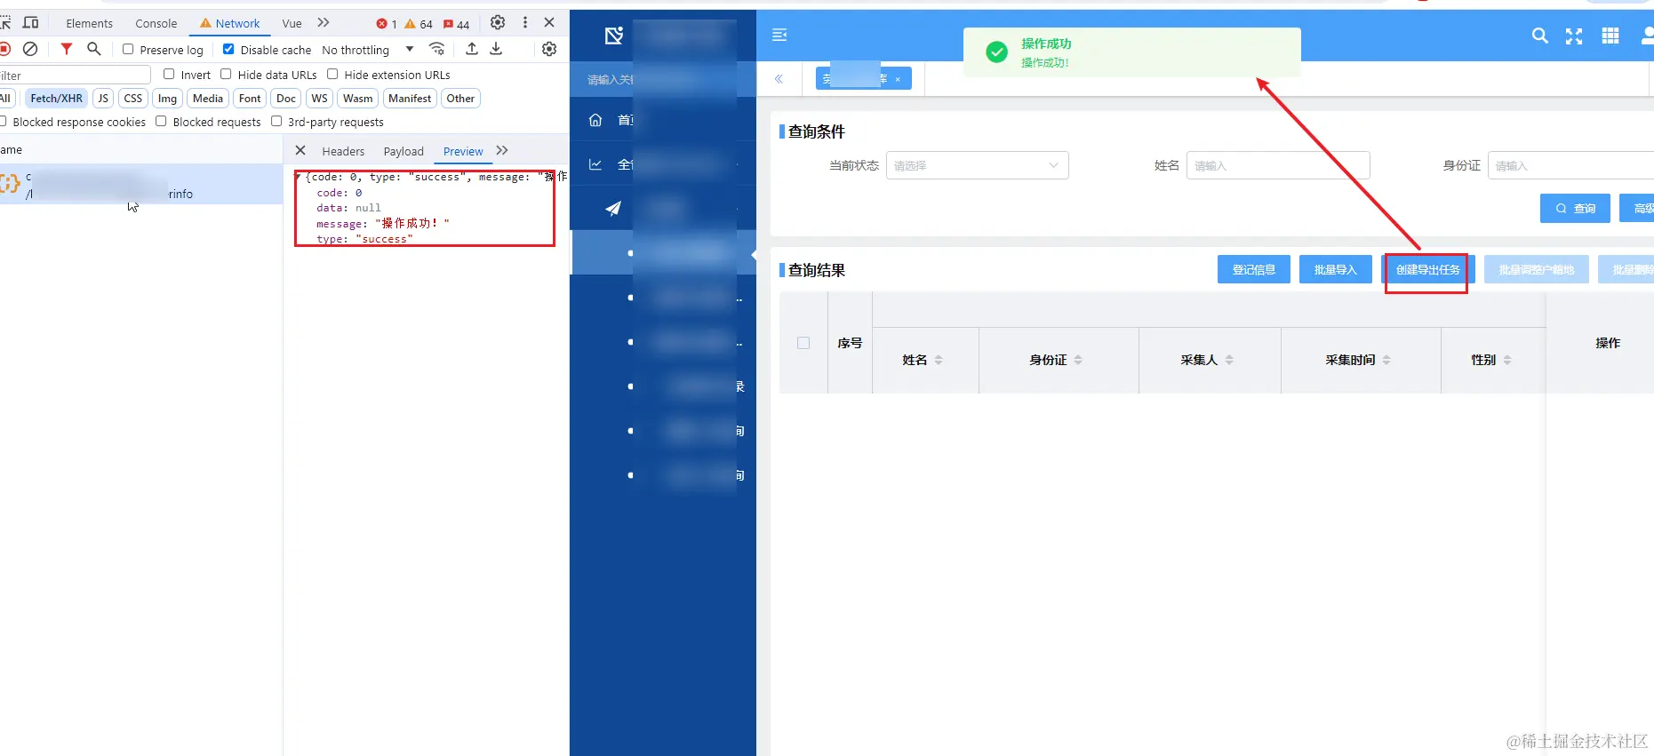The height and width of the screenshot is (756, 1654).
Task: Open the Headers tab
Action: (x=343, y=152)
